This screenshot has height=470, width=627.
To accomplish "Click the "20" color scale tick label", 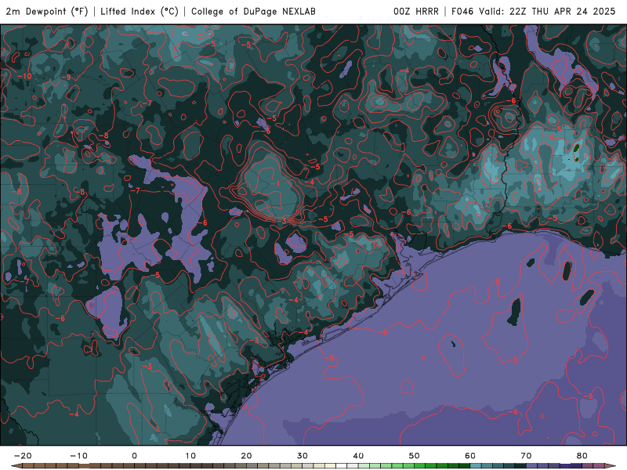I will point(246,456).
